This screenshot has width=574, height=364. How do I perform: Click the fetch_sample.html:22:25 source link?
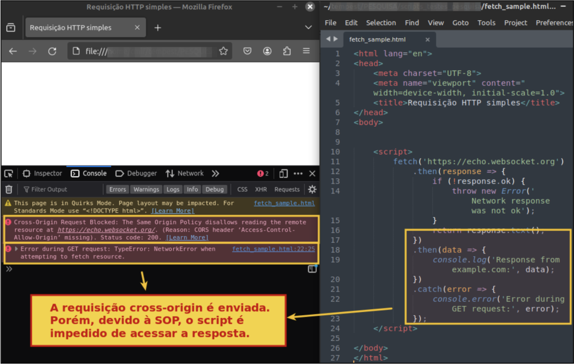tap(273, 249)
